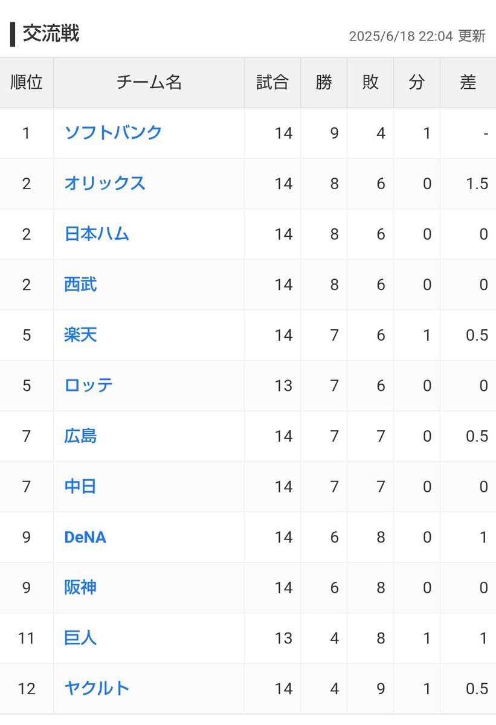This screenshot has width=496, height=725.
Task: Select the 阪神 team link
Action: tap(80, 587)
